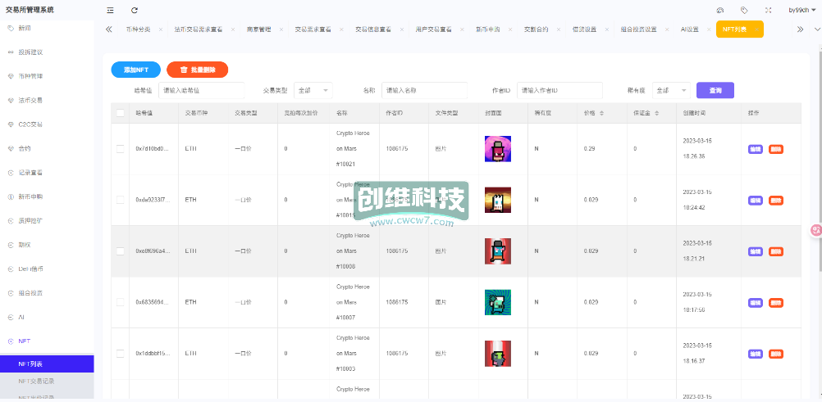This screenshot has width=822, height=402.
Task: Click the 名称 input field
Action: click(424, 91)
